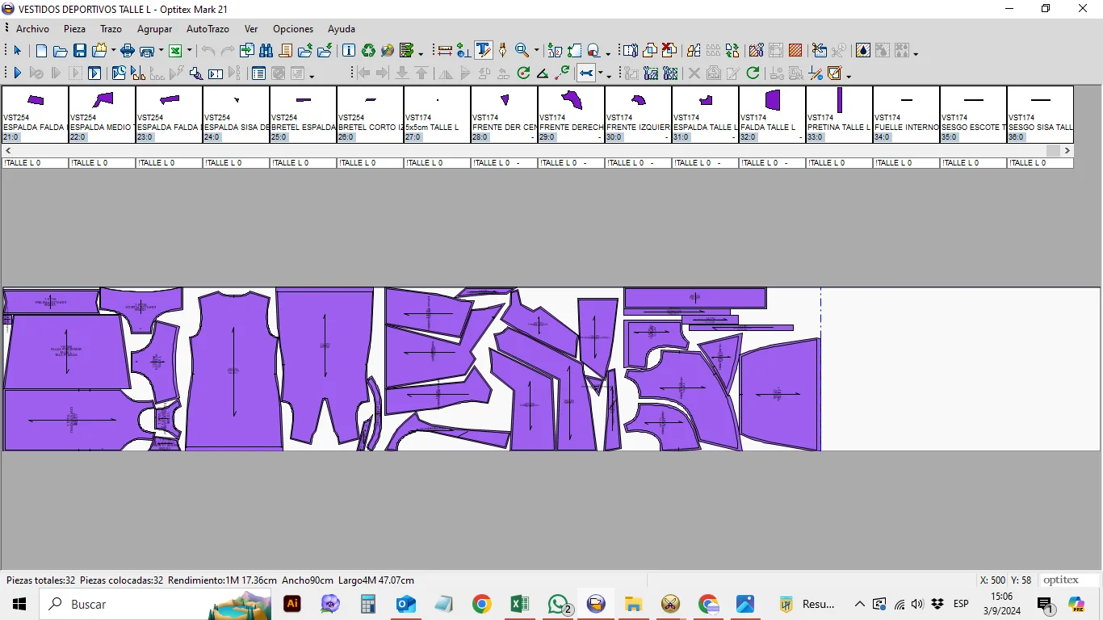Viewport: 1103px width, 620px height.
Task: Export to Excel using the green X icon
Action: coord(175,51)
